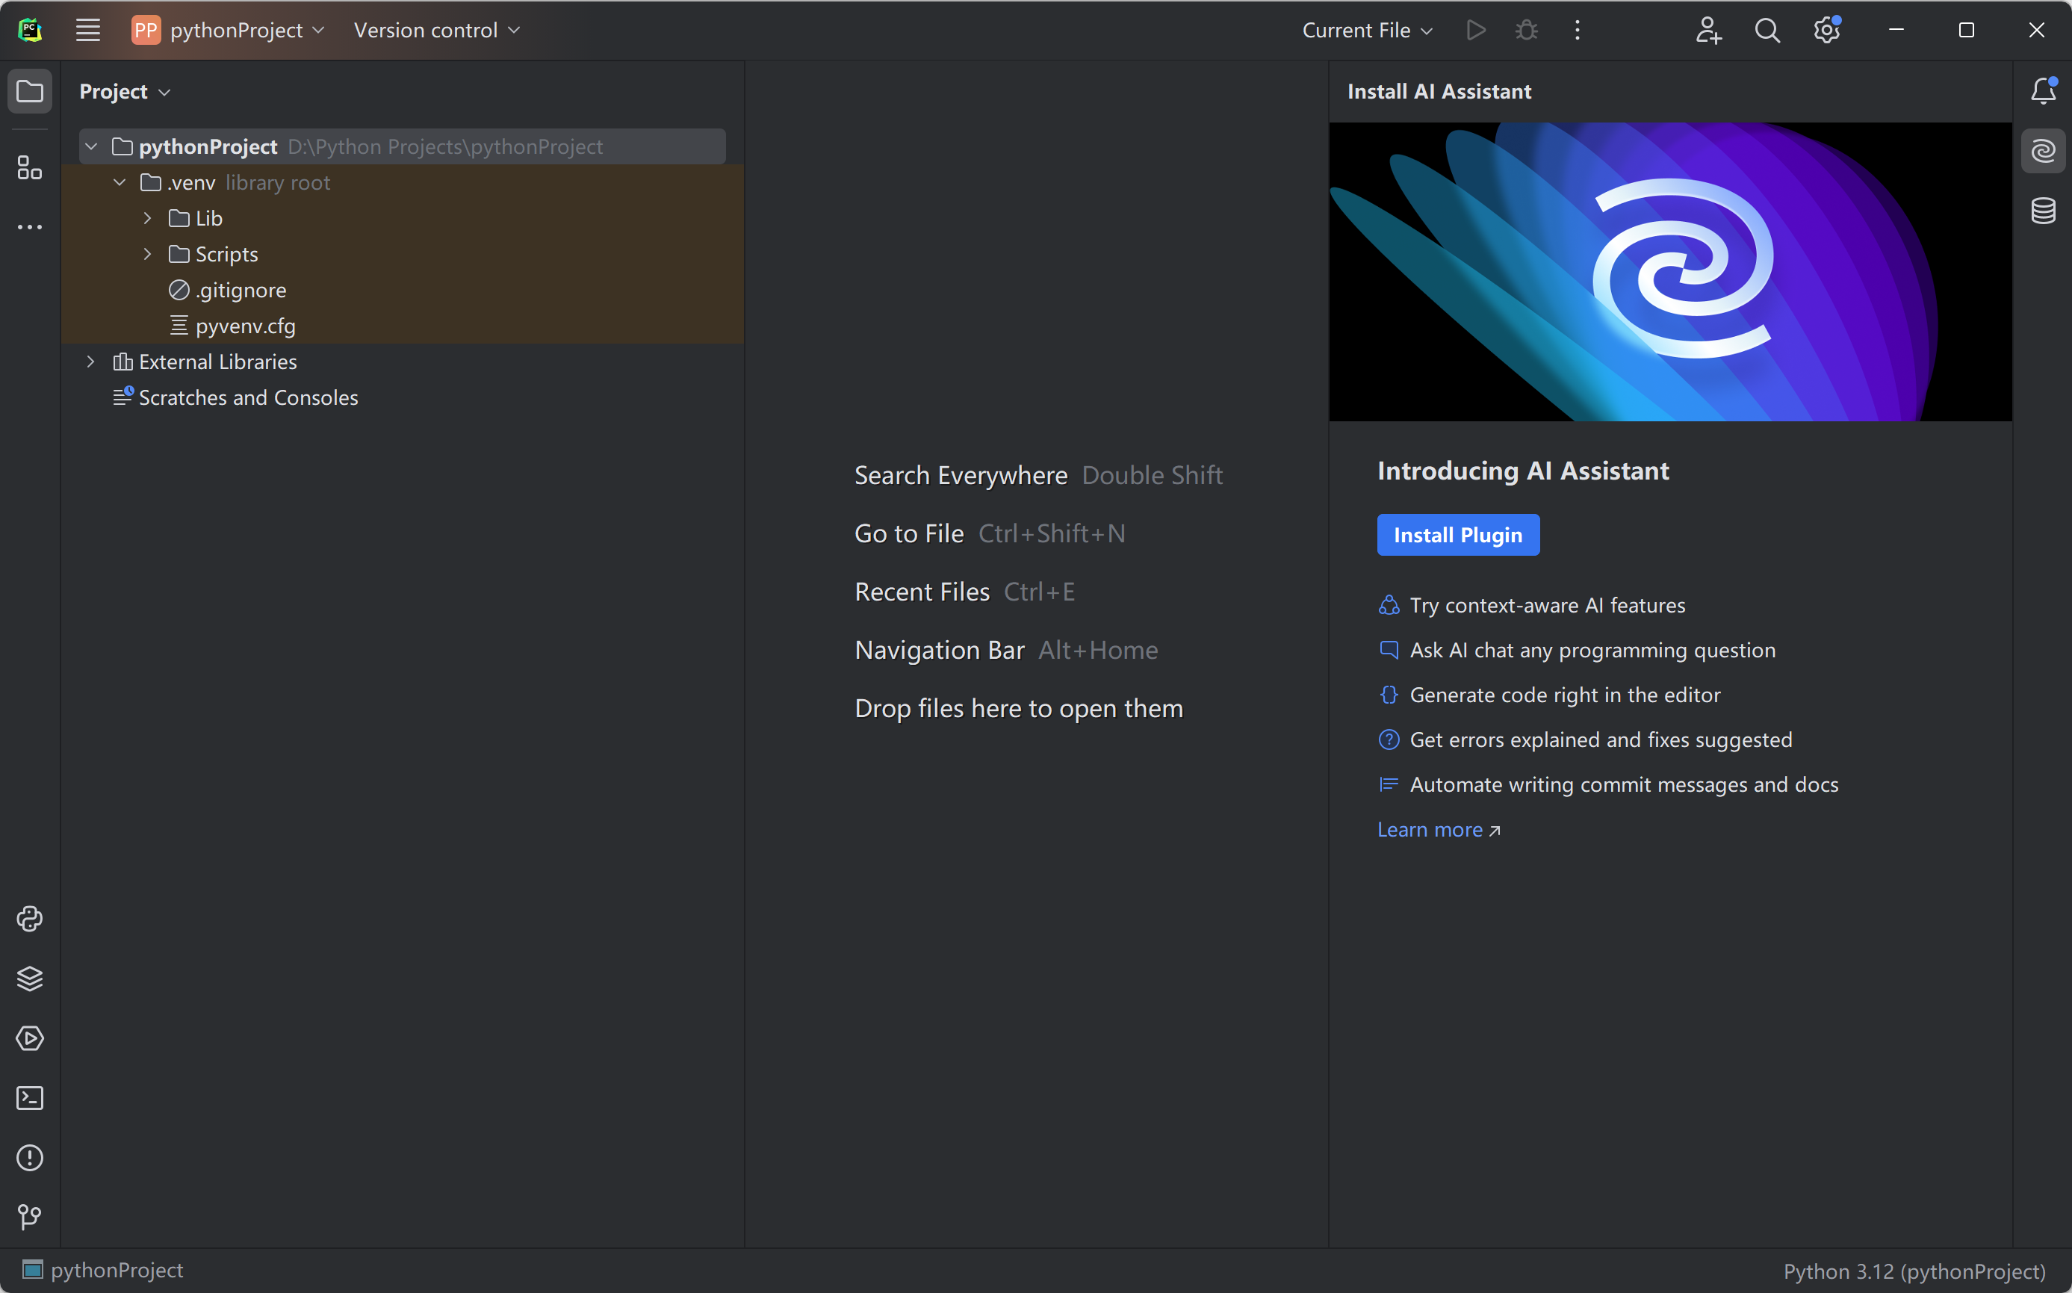
Task: Toggle AI Assistant spiral sidebar icon
Action: (2043, 152)
